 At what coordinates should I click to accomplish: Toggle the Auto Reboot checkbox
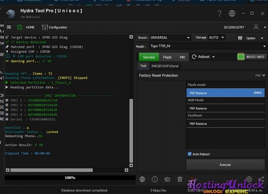(189, 154)
